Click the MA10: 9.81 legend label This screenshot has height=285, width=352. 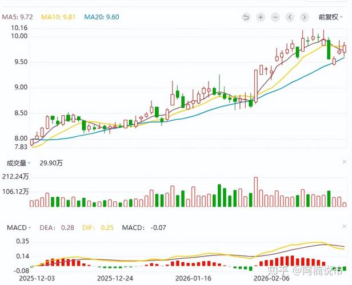point(58,17)
